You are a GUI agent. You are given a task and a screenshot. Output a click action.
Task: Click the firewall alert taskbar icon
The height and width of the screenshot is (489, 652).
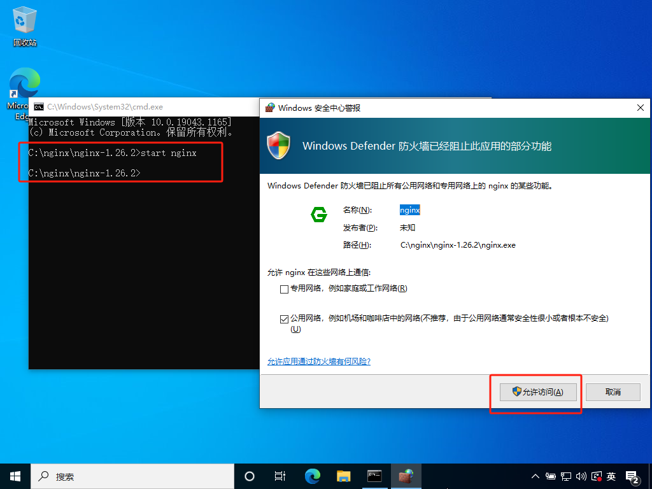(x=406, y=476)
